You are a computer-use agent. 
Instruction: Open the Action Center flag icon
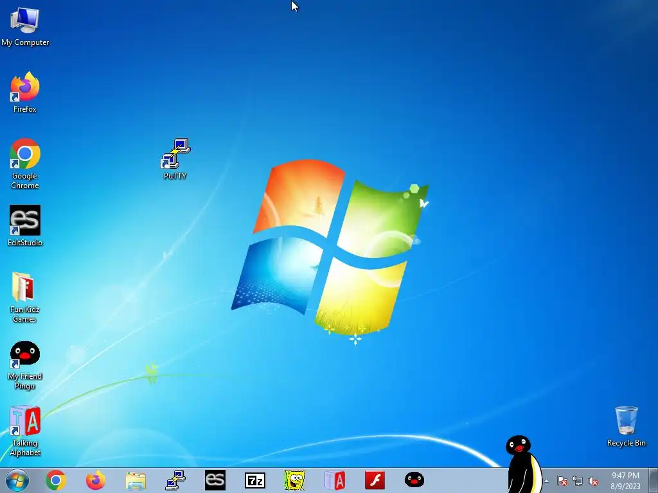(562, 481)
